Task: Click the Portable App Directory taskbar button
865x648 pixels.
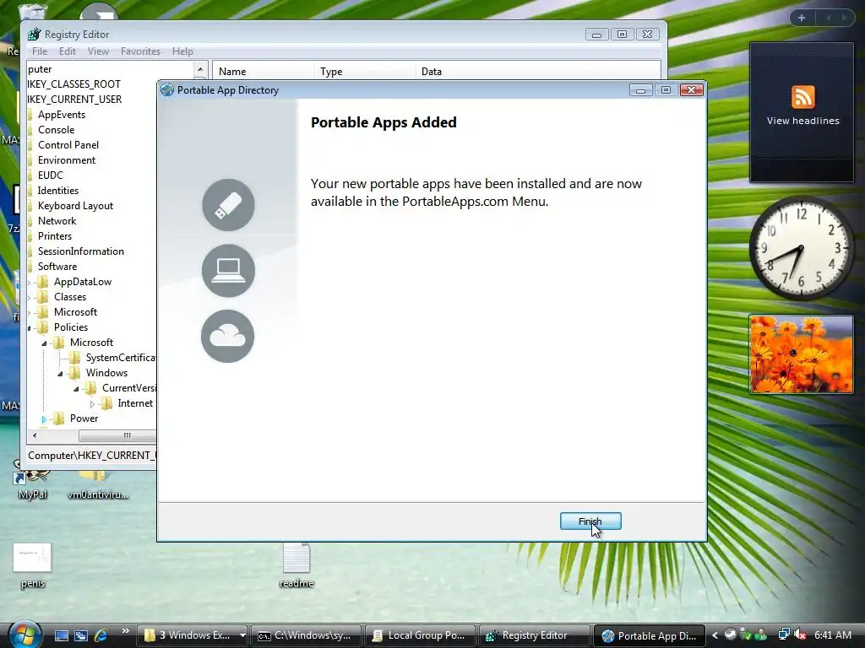Action: [648, 635]
